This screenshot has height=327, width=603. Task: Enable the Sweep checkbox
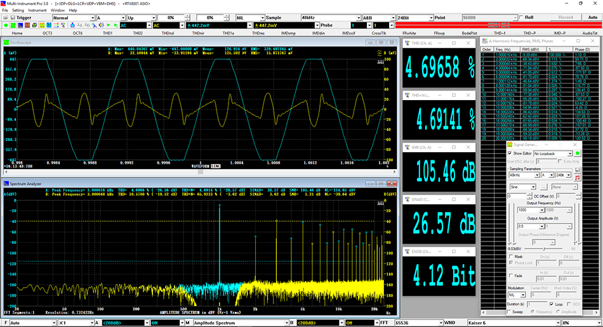509,312
